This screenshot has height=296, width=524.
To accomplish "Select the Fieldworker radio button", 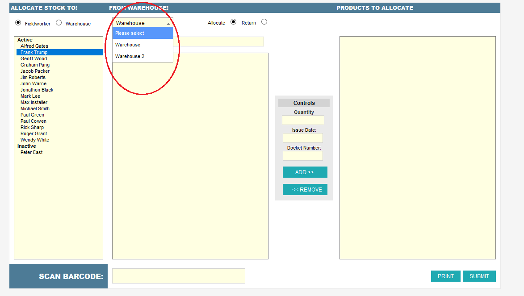I will pyautogui.click(x=18, y=23).
